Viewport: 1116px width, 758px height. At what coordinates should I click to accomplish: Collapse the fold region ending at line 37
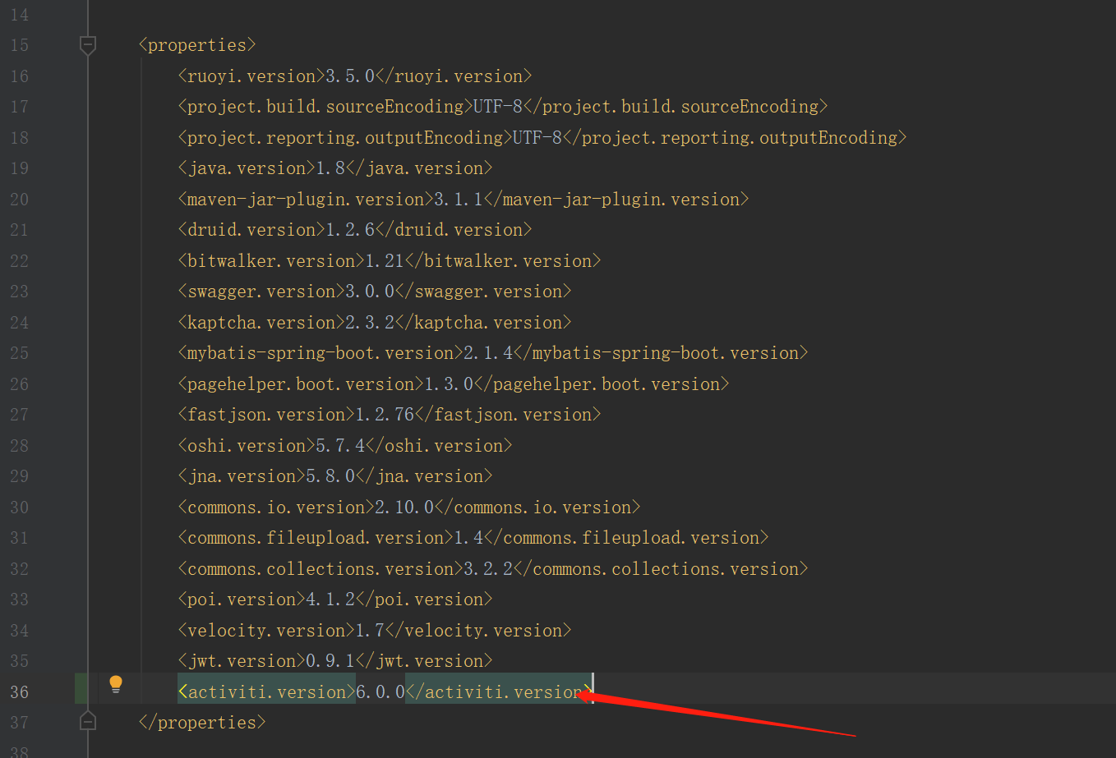[88, 719]
